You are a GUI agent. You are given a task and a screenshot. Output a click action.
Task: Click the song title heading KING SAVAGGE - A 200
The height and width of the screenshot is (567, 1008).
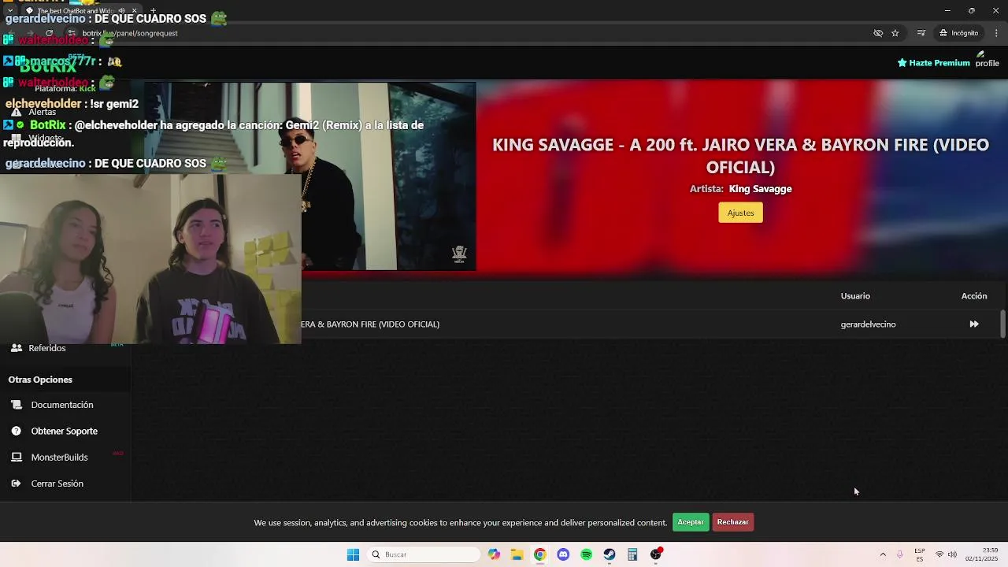tap(740, 156)
